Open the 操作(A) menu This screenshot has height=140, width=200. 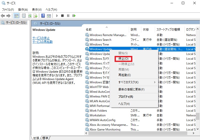23,10
